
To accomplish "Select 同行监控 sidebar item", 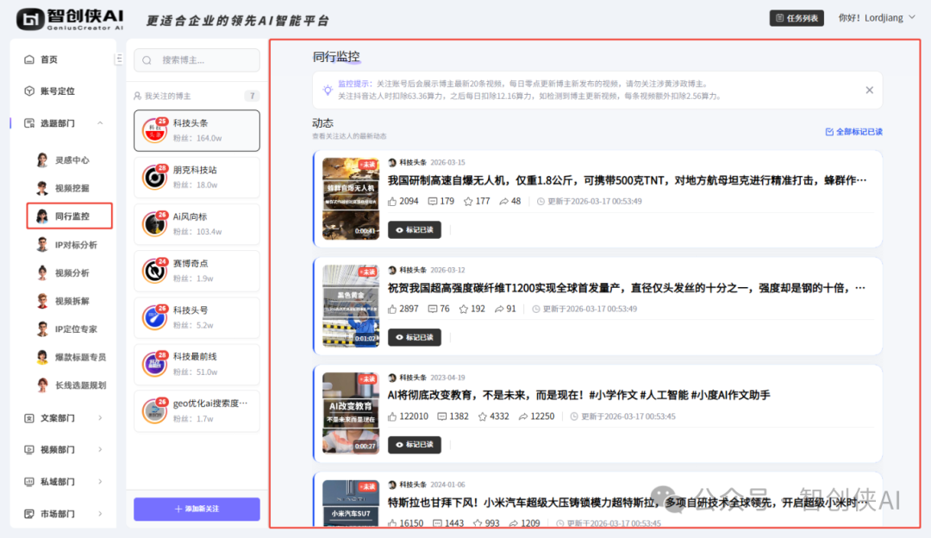I will (69, 216).
